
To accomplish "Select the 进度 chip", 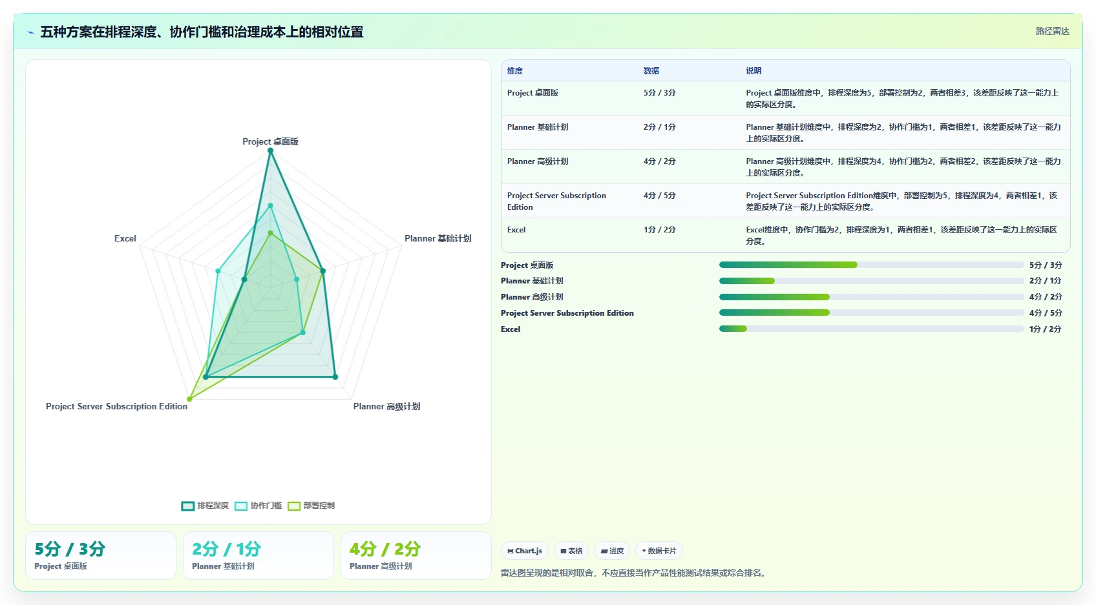I will coord(612,551).
